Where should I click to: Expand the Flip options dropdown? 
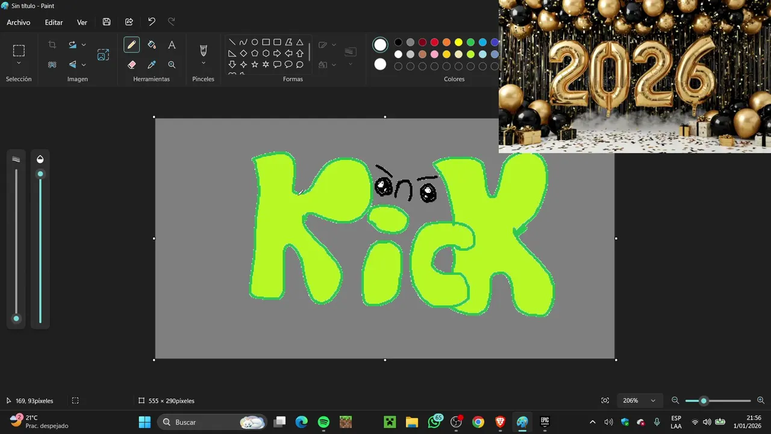[84, 64]
